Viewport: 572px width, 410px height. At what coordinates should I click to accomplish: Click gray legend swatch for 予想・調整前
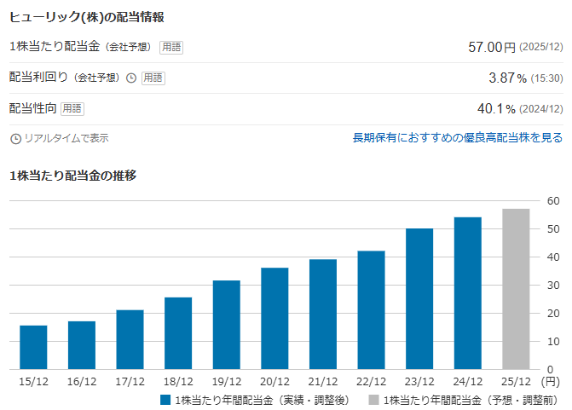pyautogui.click(x=373, y=400)
